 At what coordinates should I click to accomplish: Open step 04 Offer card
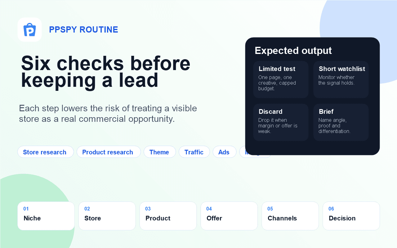tap(229, 216)
